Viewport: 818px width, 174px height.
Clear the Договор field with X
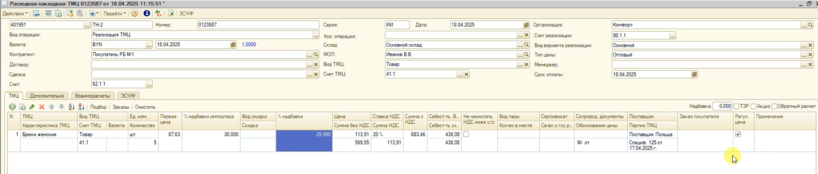pos(316,64)
